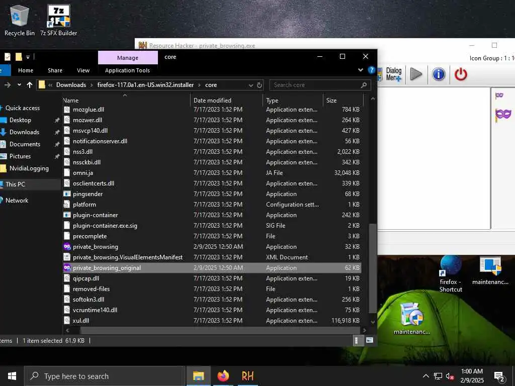The image size is (515, 386).
Task: Open Application Tools tab
Action: pyautogui.click(x=127, y=70)
